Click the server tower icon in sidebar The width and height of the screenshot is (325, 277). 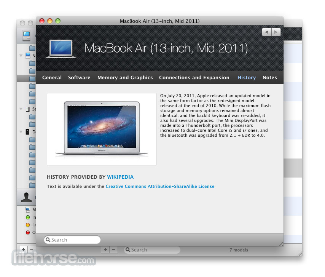(x=28, y=109)
